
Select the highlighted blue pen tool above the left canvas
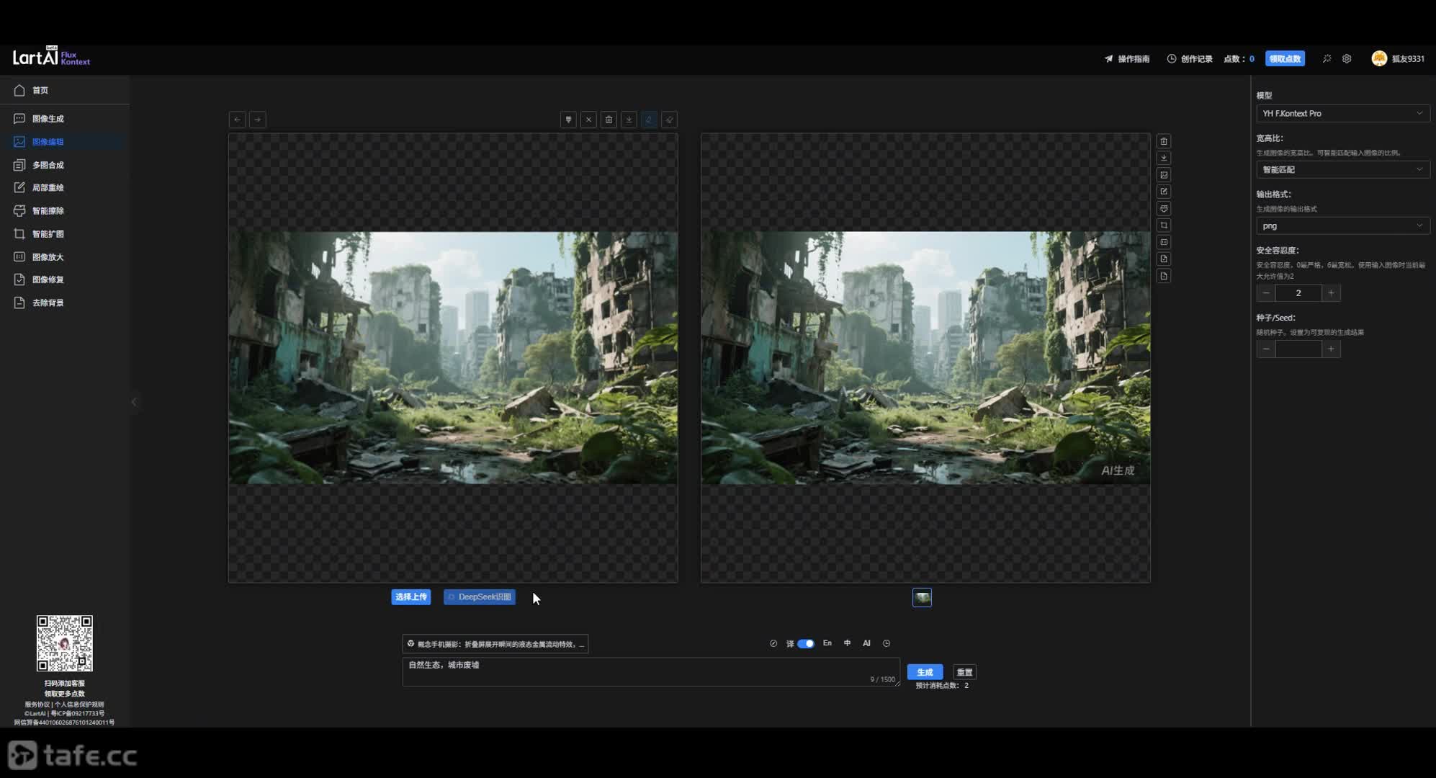pos(649,120)
